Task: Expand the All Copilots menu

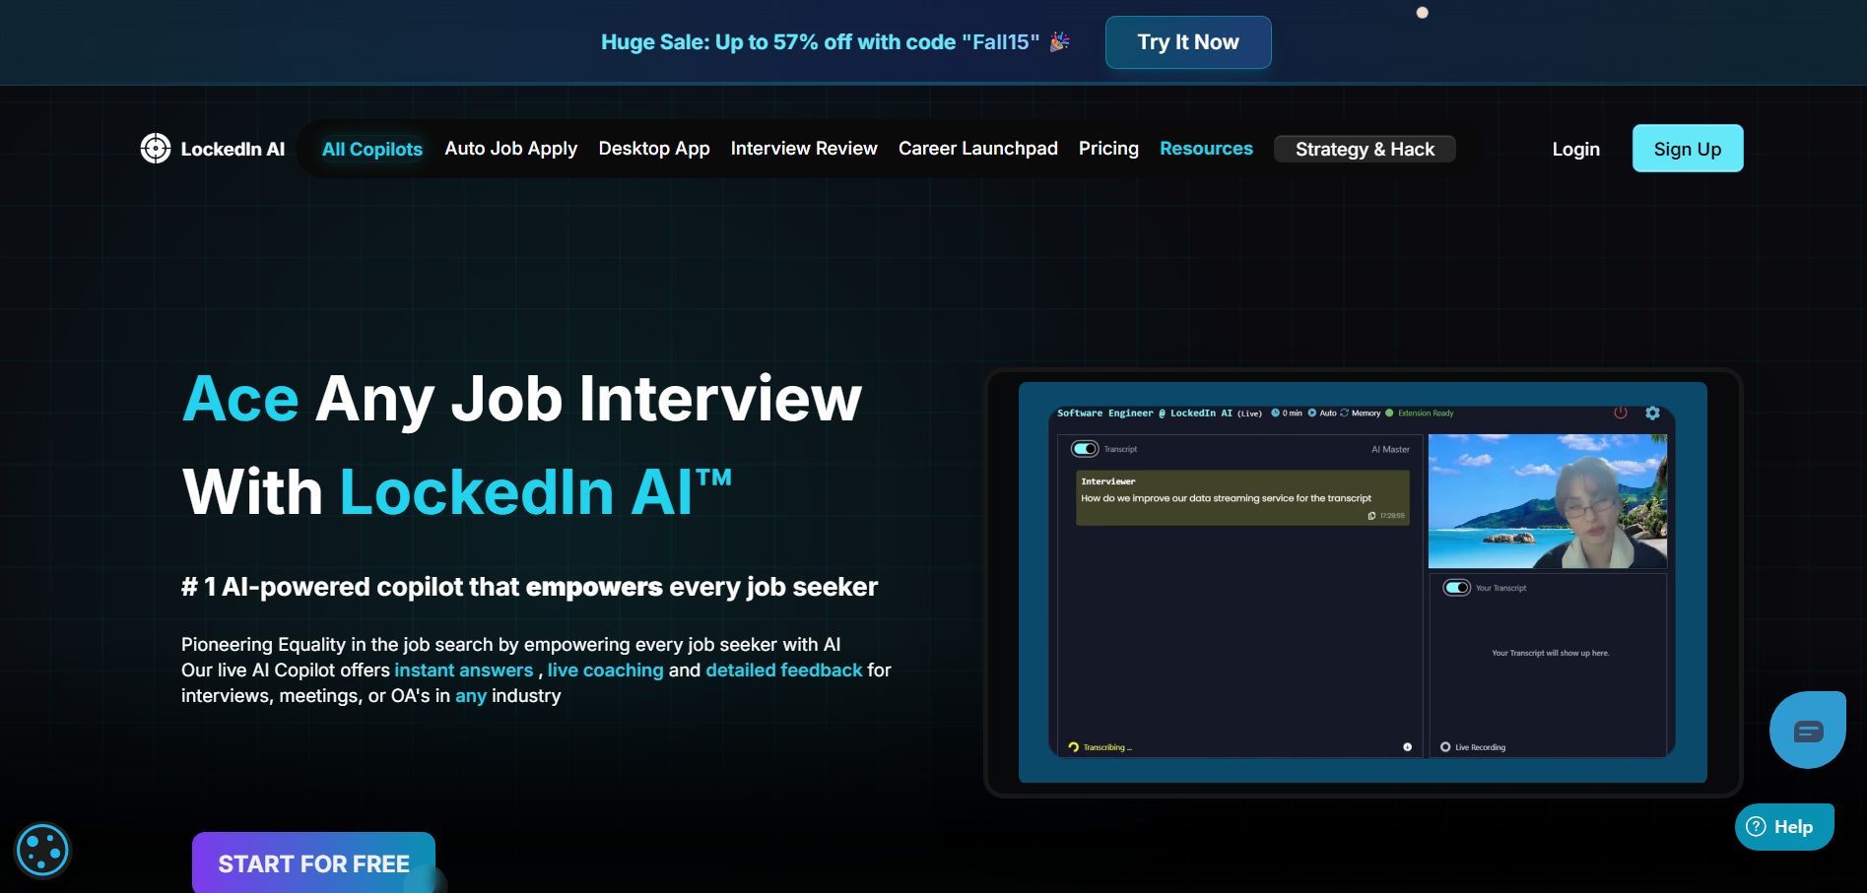Action: pos(371,150)
